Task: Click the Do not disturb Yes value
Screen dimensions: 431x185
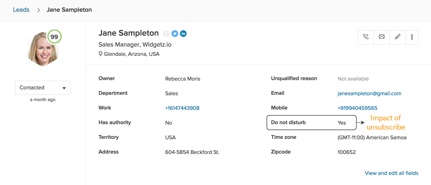Action: [342, 123]
